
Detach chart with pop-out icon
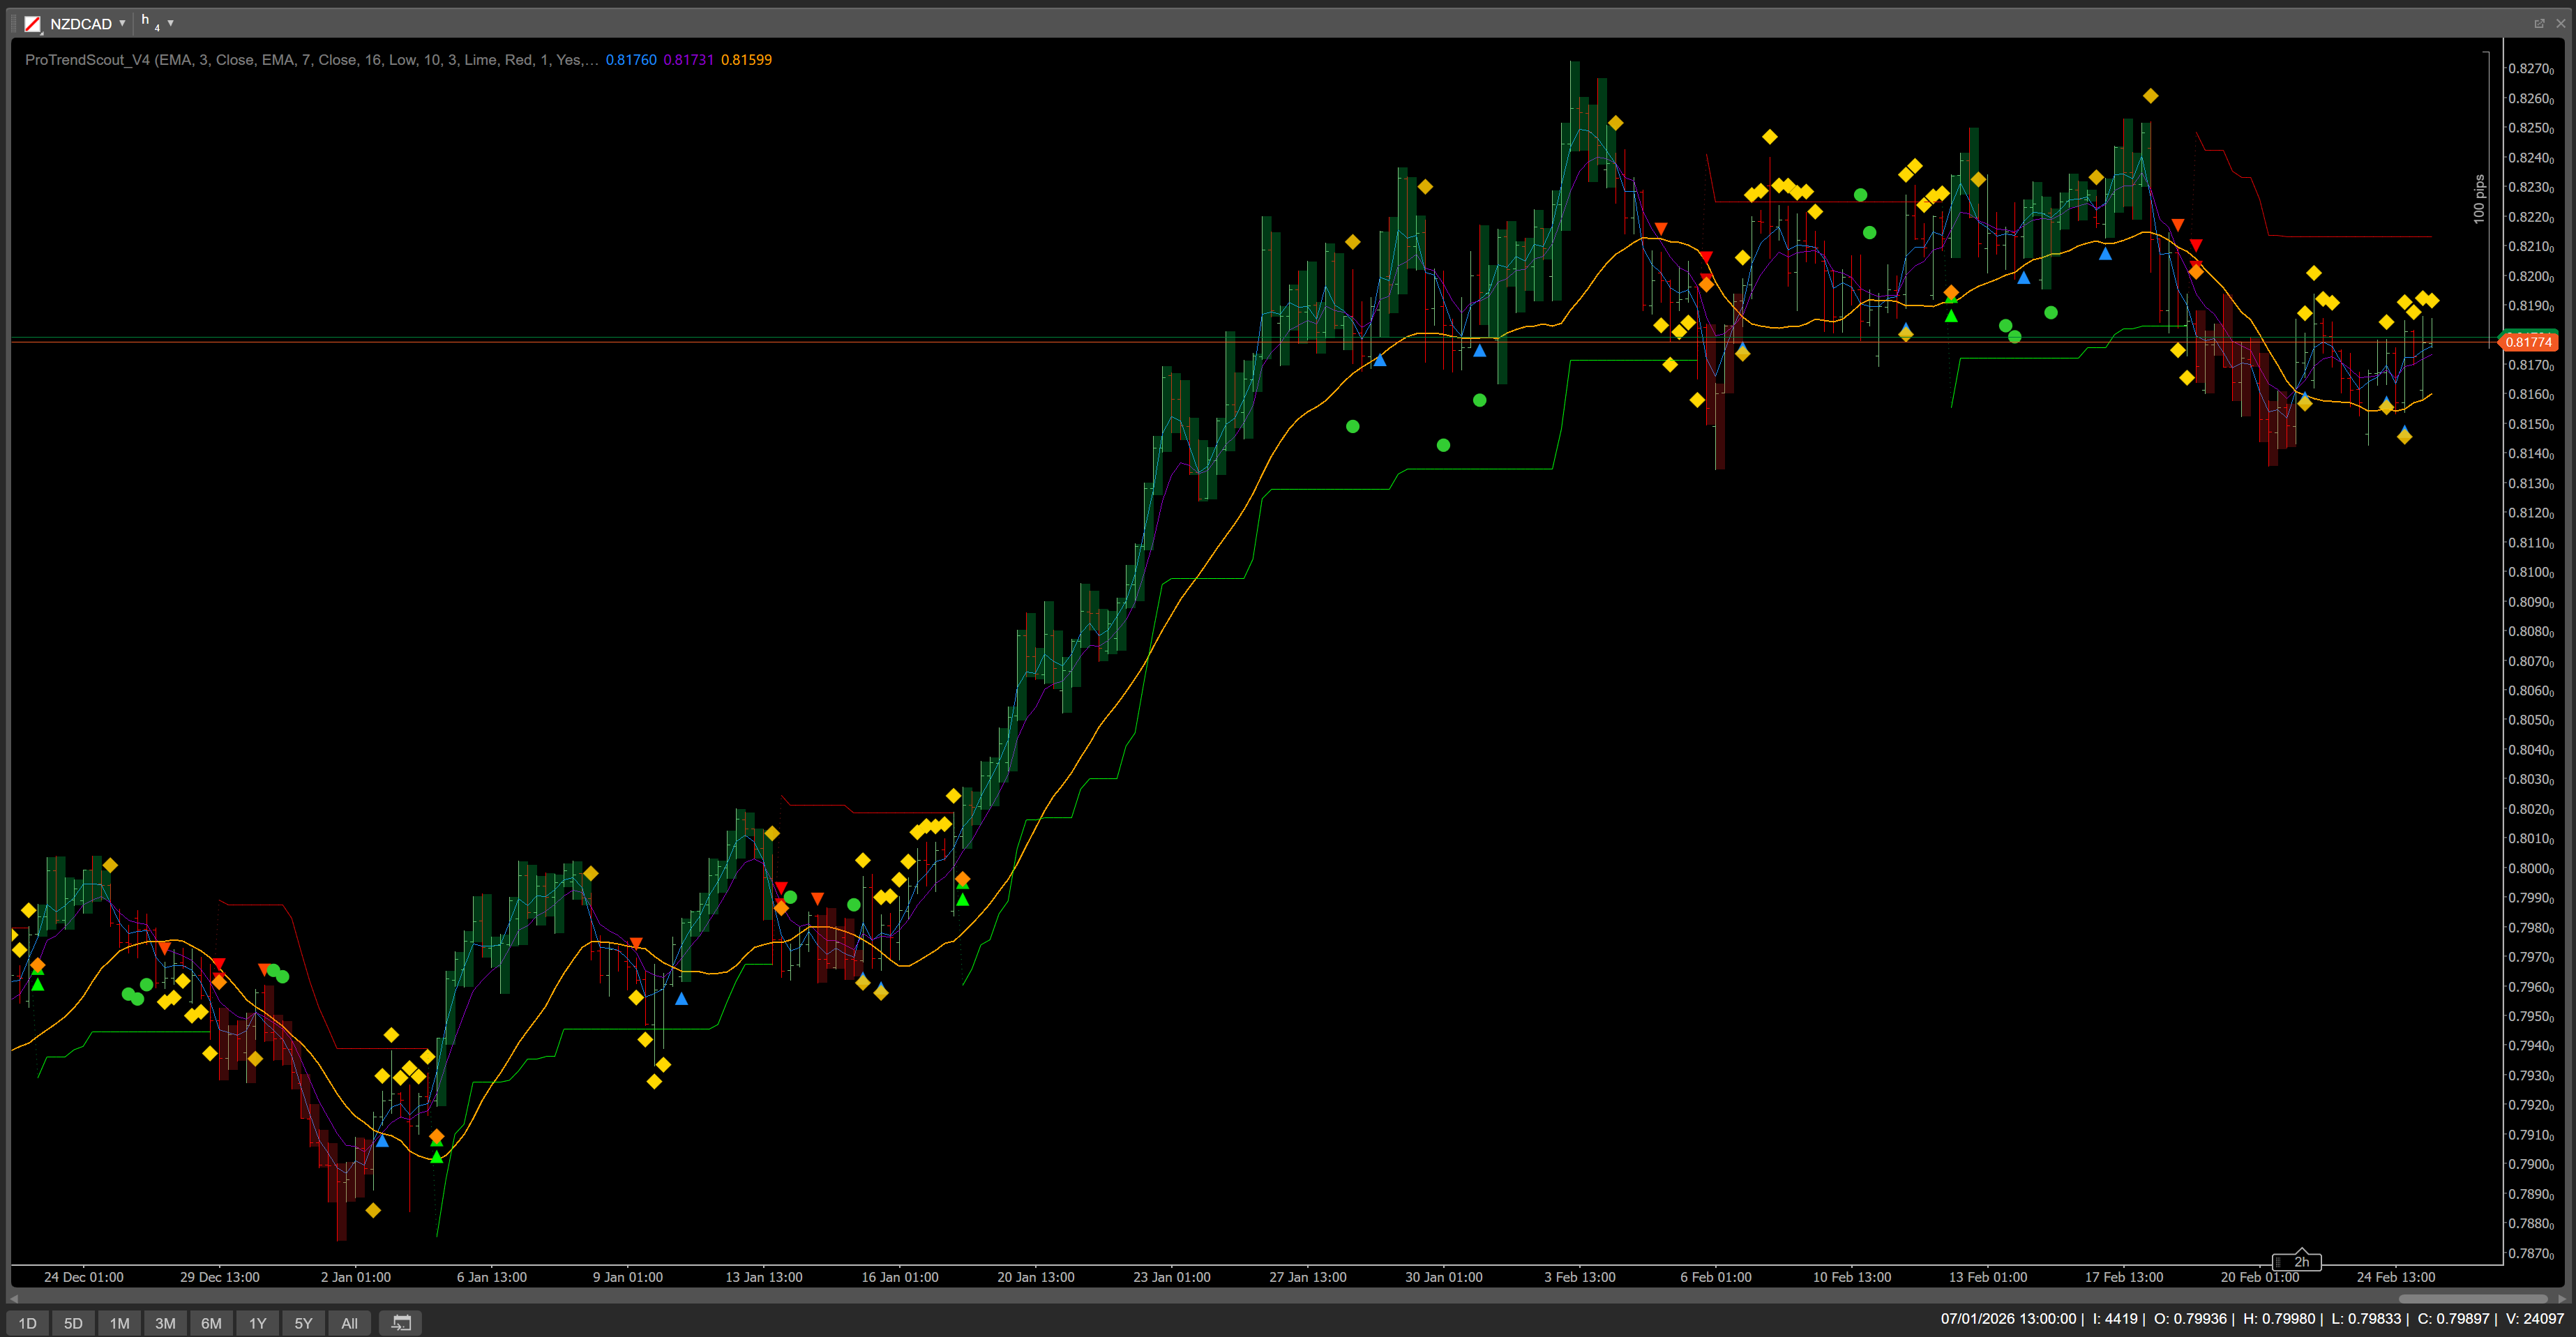[2539, 23]
